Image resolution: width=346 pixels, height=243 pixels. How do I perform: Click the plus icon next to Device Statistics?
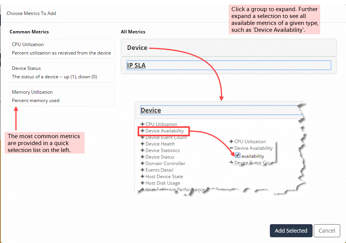[143, 150]
